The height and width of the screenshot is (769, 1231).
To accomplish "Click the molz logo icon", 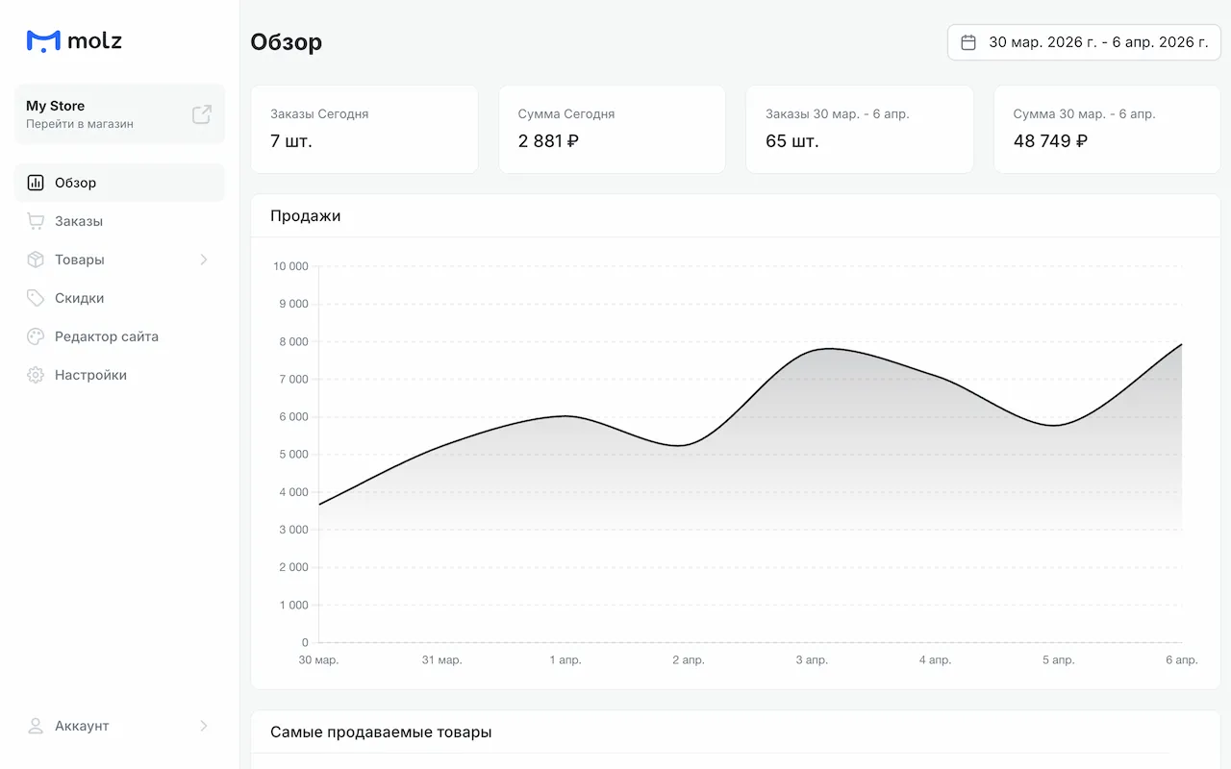I will (43, 40).
